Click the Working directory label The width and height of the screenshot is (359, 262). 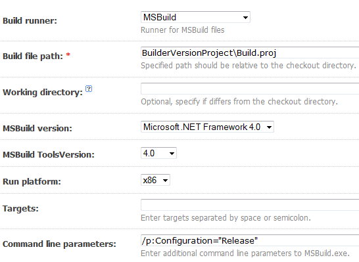click(43, 93)
